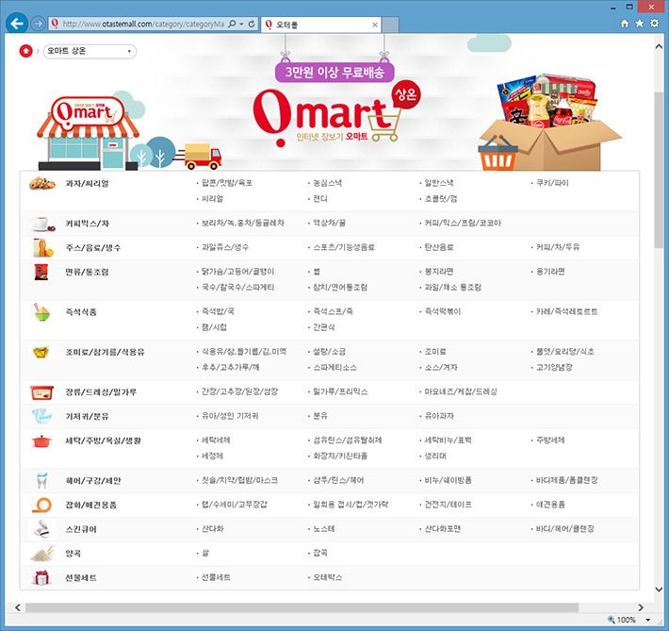The width and height of the screenshot is (669, 631).
Task: Open the 오테박스 subcategory
Action: click(x=327, y=577)
